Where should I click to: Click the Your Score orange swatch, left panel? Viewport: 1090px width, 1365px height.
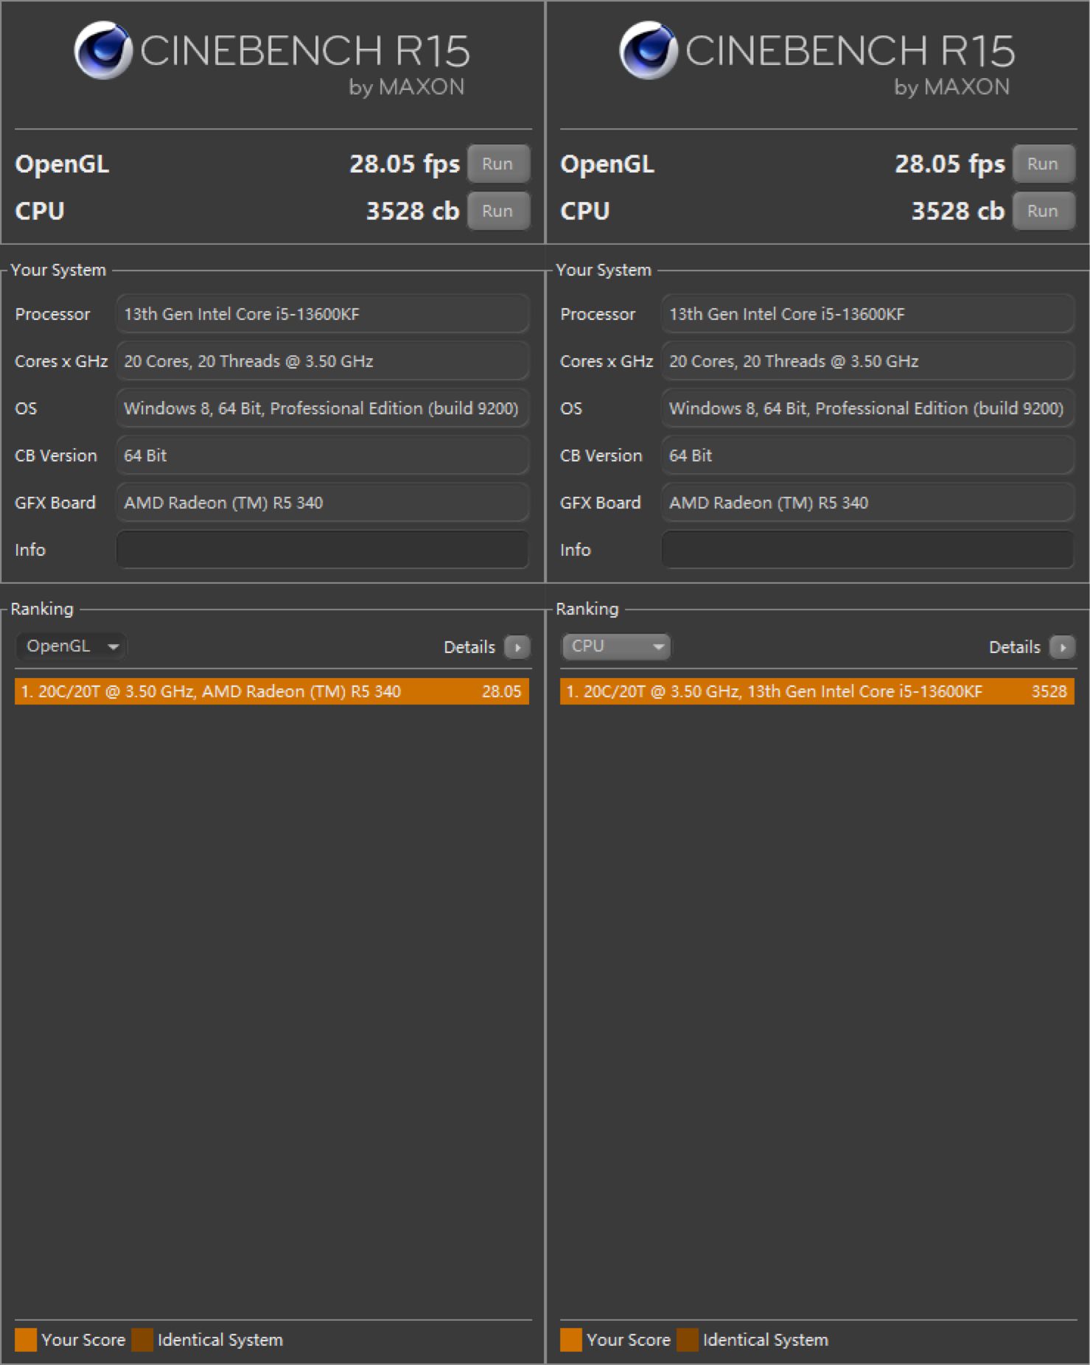point(26,1340)
